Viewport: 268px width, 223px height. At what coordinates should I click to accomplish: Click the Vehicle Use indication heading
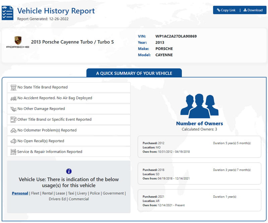tap(69, 182)
